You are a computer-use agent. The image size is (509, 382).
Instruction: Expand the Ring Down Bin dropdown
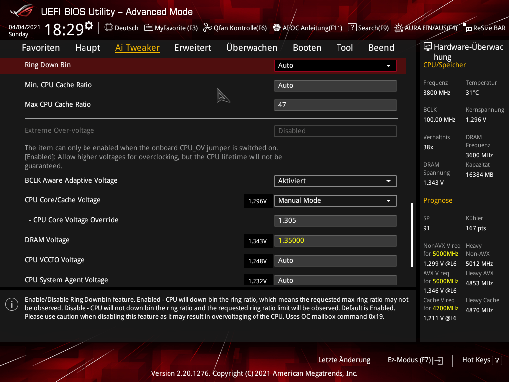click(336, 65)
